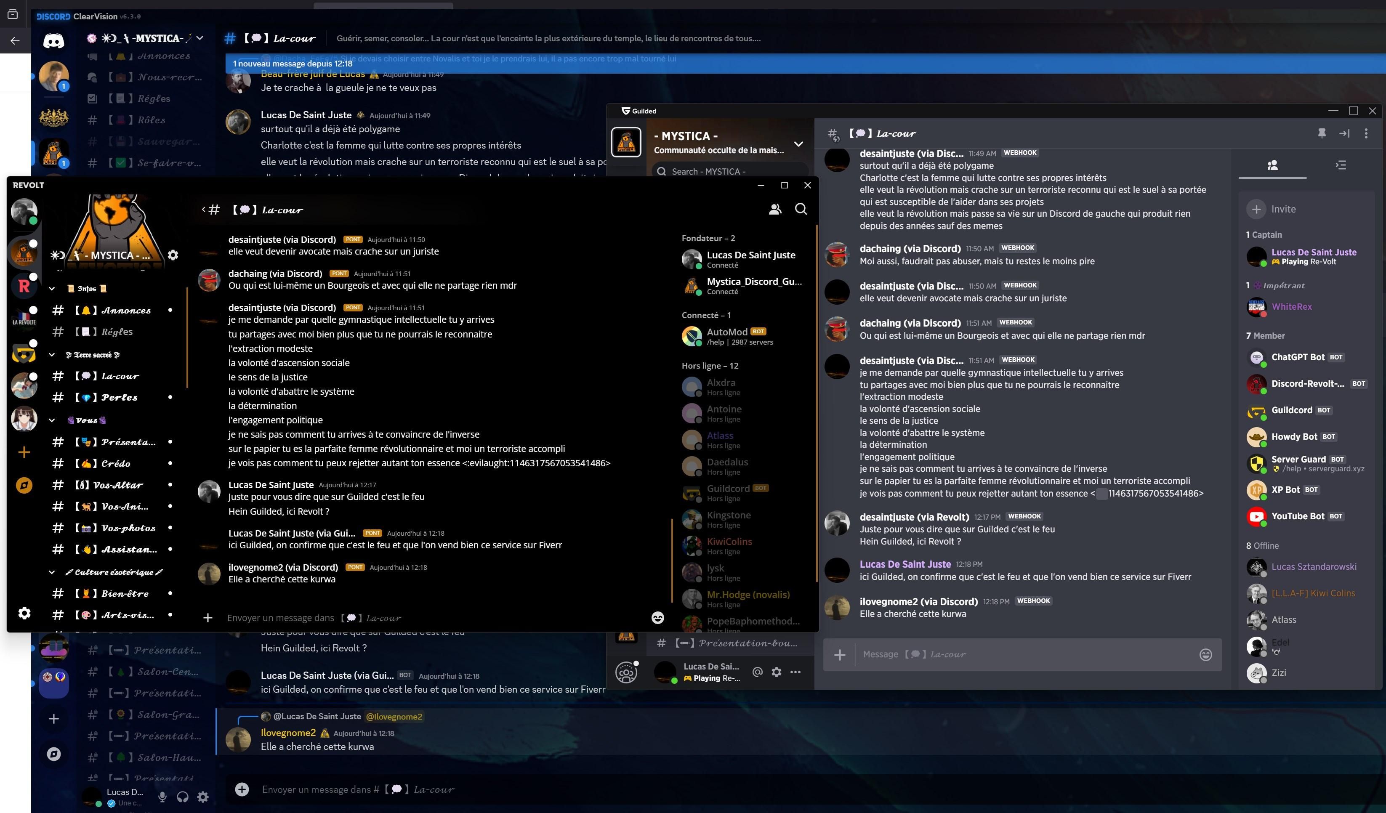Screen dimensions: 1386x813
Task: Click Search - MYSTICA field in Guilded
Action: point(729,172)
